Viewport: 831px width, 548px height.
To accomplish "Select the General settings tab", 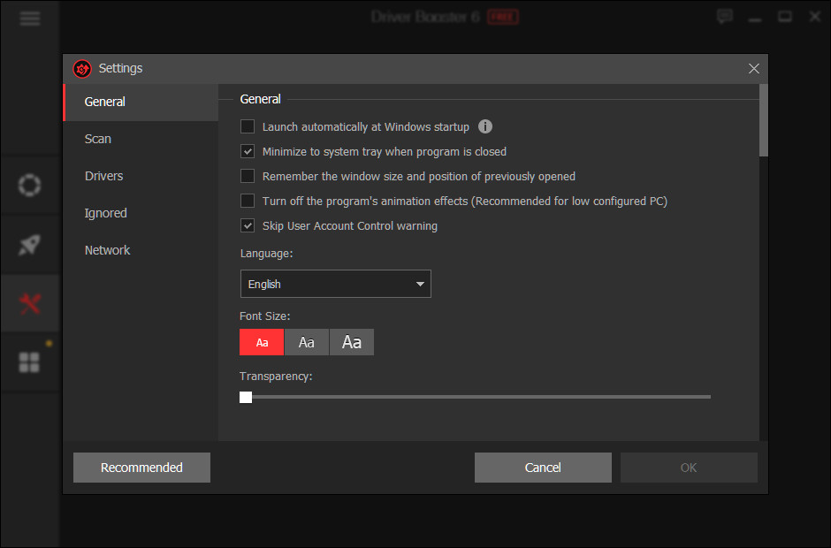I will (141, 102).
